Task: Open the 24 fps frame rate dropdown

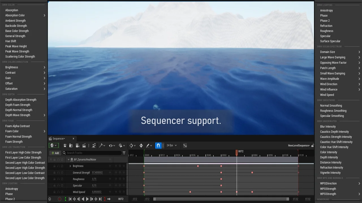Action: point(172,145)
